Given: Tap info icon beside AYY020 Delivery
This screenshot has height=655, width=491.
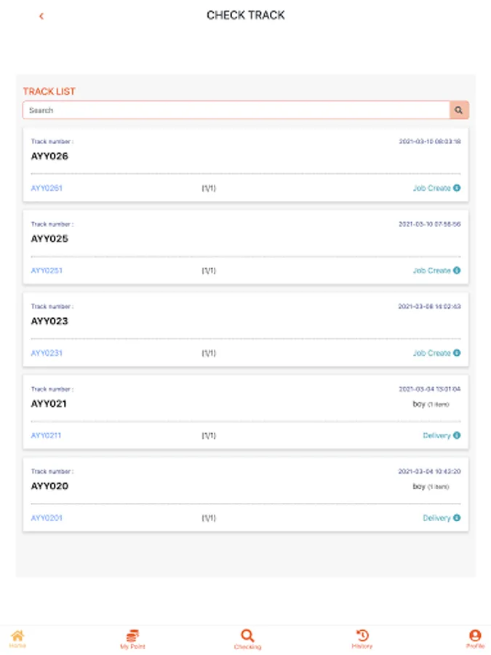Looking at the screenshot, I should (x=457, y=518).
